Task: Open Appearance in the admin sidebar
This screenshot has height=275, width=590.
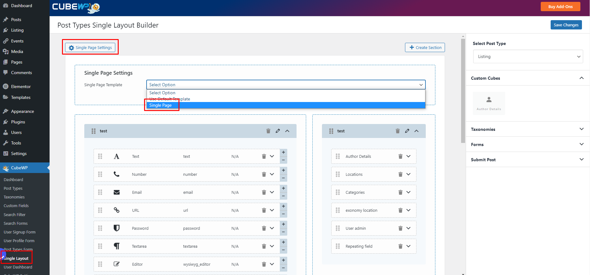Action: pos(22,111)
